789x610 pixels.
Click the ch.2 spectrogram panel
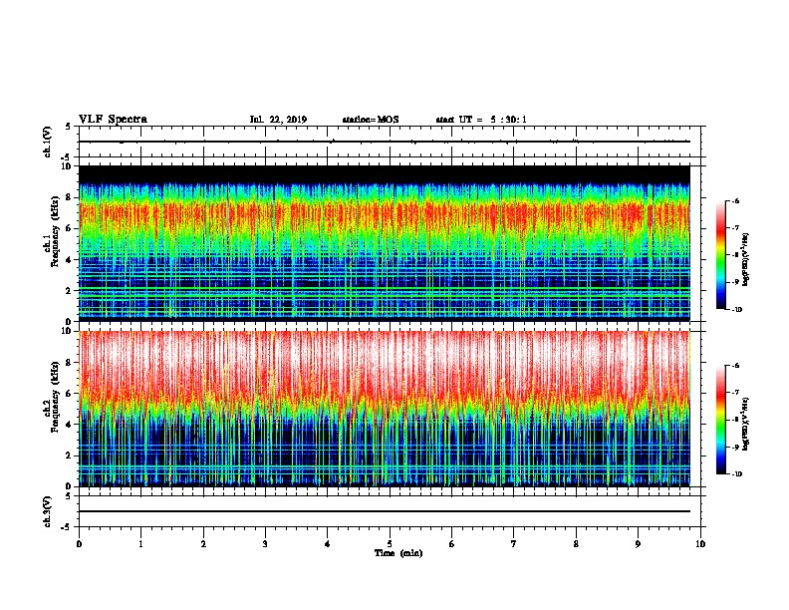(x=385, y=409)
